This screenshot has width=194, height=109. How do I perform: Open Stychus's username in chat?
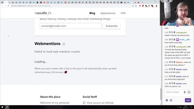pyautogui.click(x=180, y=62)
